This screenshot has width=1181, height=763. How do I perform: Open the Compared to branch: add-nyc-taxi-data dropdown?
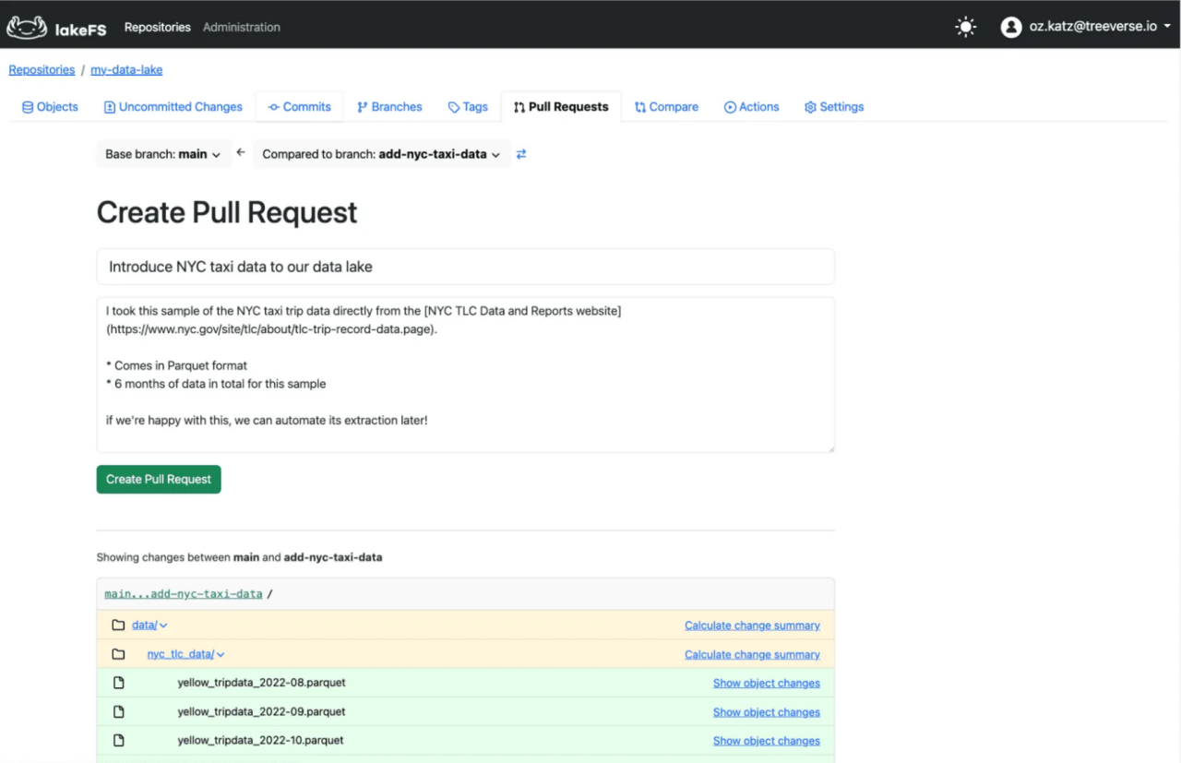coord(381,154)
